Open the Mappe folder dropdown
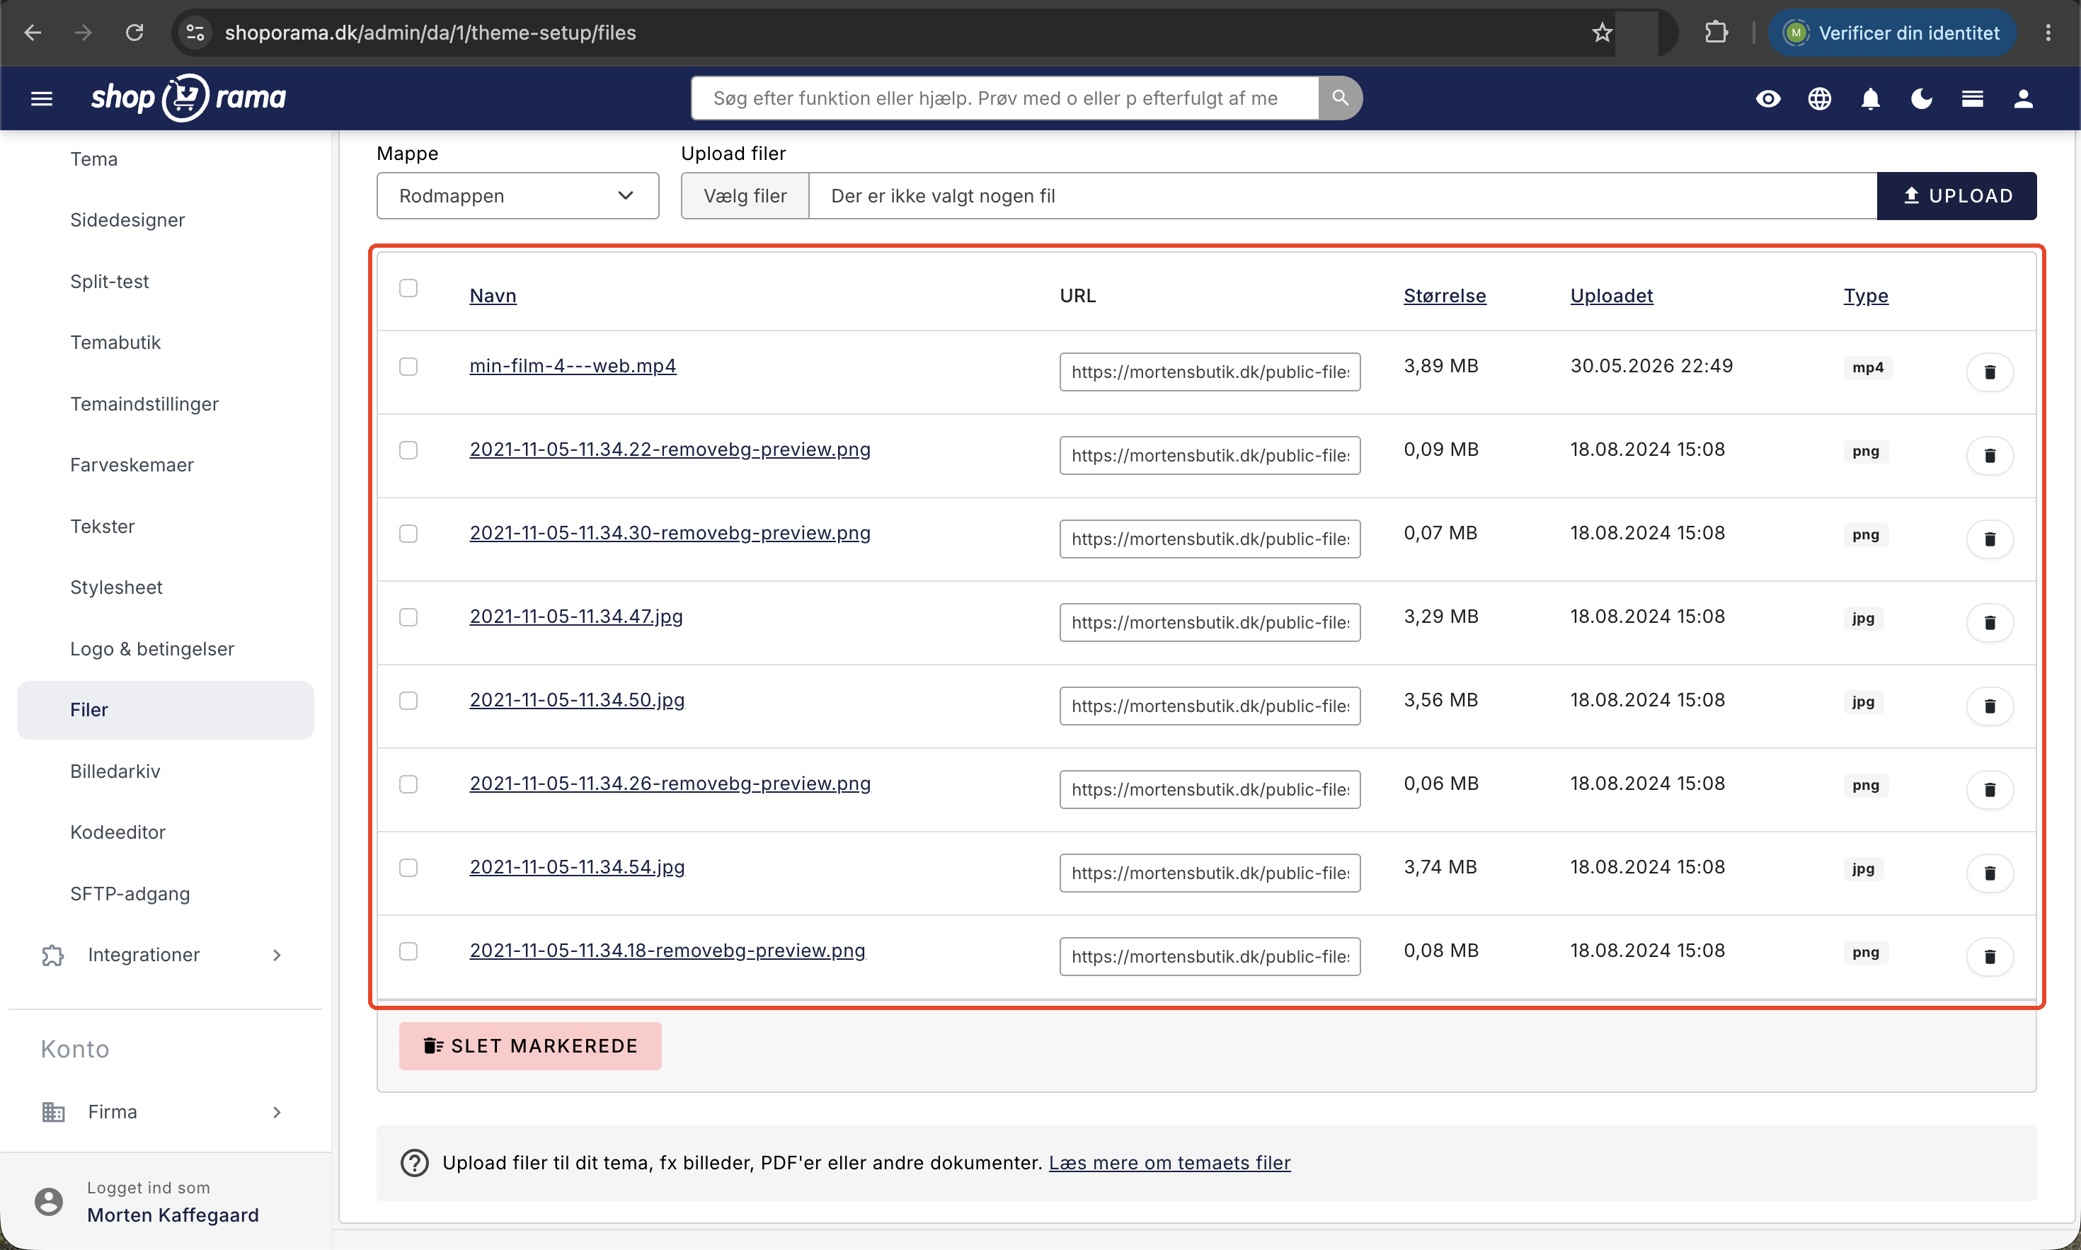Screen dimensions: 2081x1250 click(517, 195)
